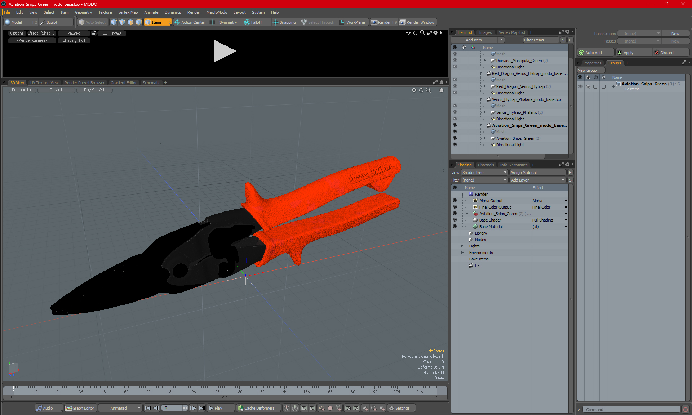The image size is (692, 415).
Task: Open the Audio button in the timeline bar
Action: tap(49, 408)
